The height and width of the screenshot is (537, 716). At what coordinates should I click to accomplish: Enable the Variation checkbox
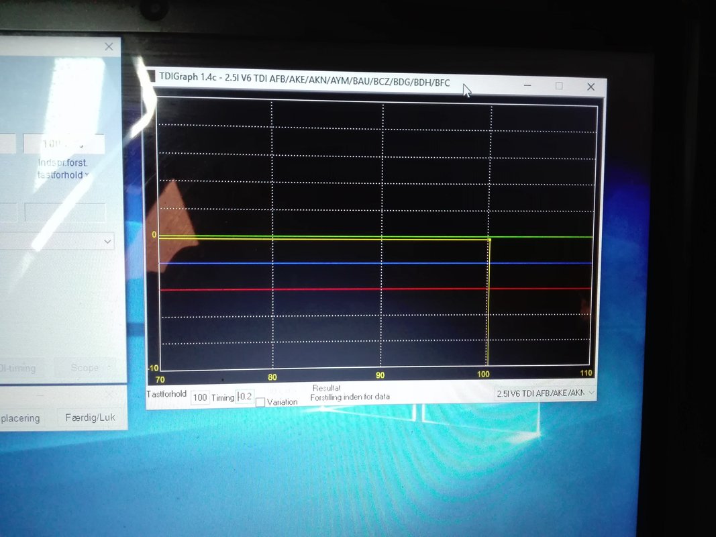coord(260,402)
